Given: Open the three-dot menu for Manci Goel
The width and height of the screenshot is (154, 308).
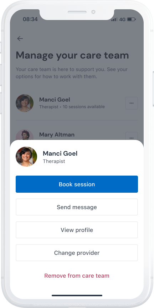Looking at the screenshot, I should click(x=132, y=103).
